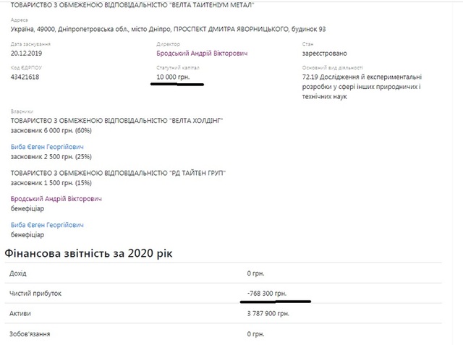Click the statutory capital value 10 000 грн.
This screenshot has width=463, height=345.
tap(177, 77)
